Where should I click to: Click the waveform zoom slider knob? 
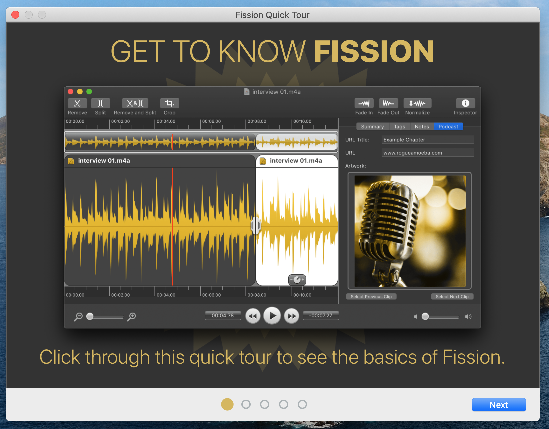coord(90,316)
